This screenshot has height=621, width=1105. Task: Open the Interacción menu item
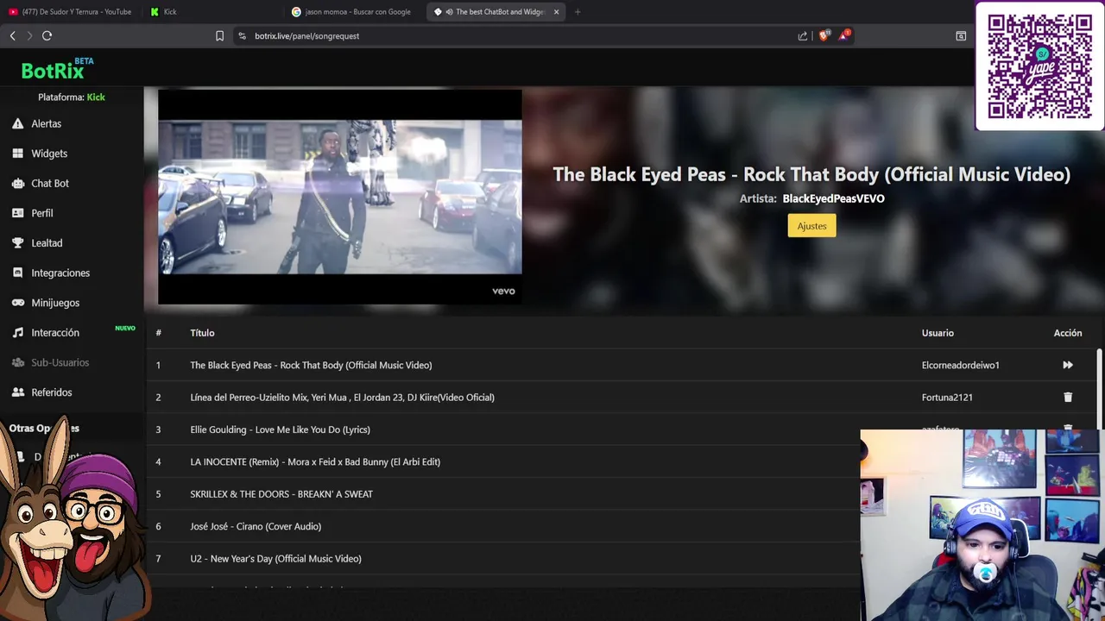(x=55, y=333)
